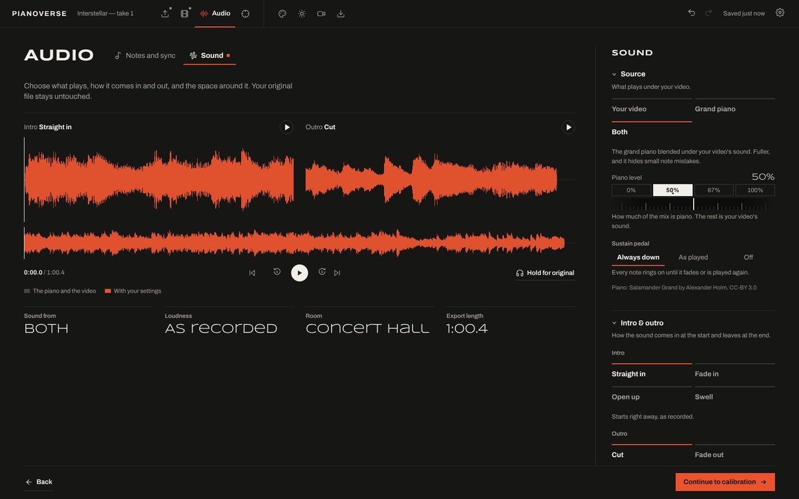Set piano level to 100%
799x499 pixels.
click(755, 190)
